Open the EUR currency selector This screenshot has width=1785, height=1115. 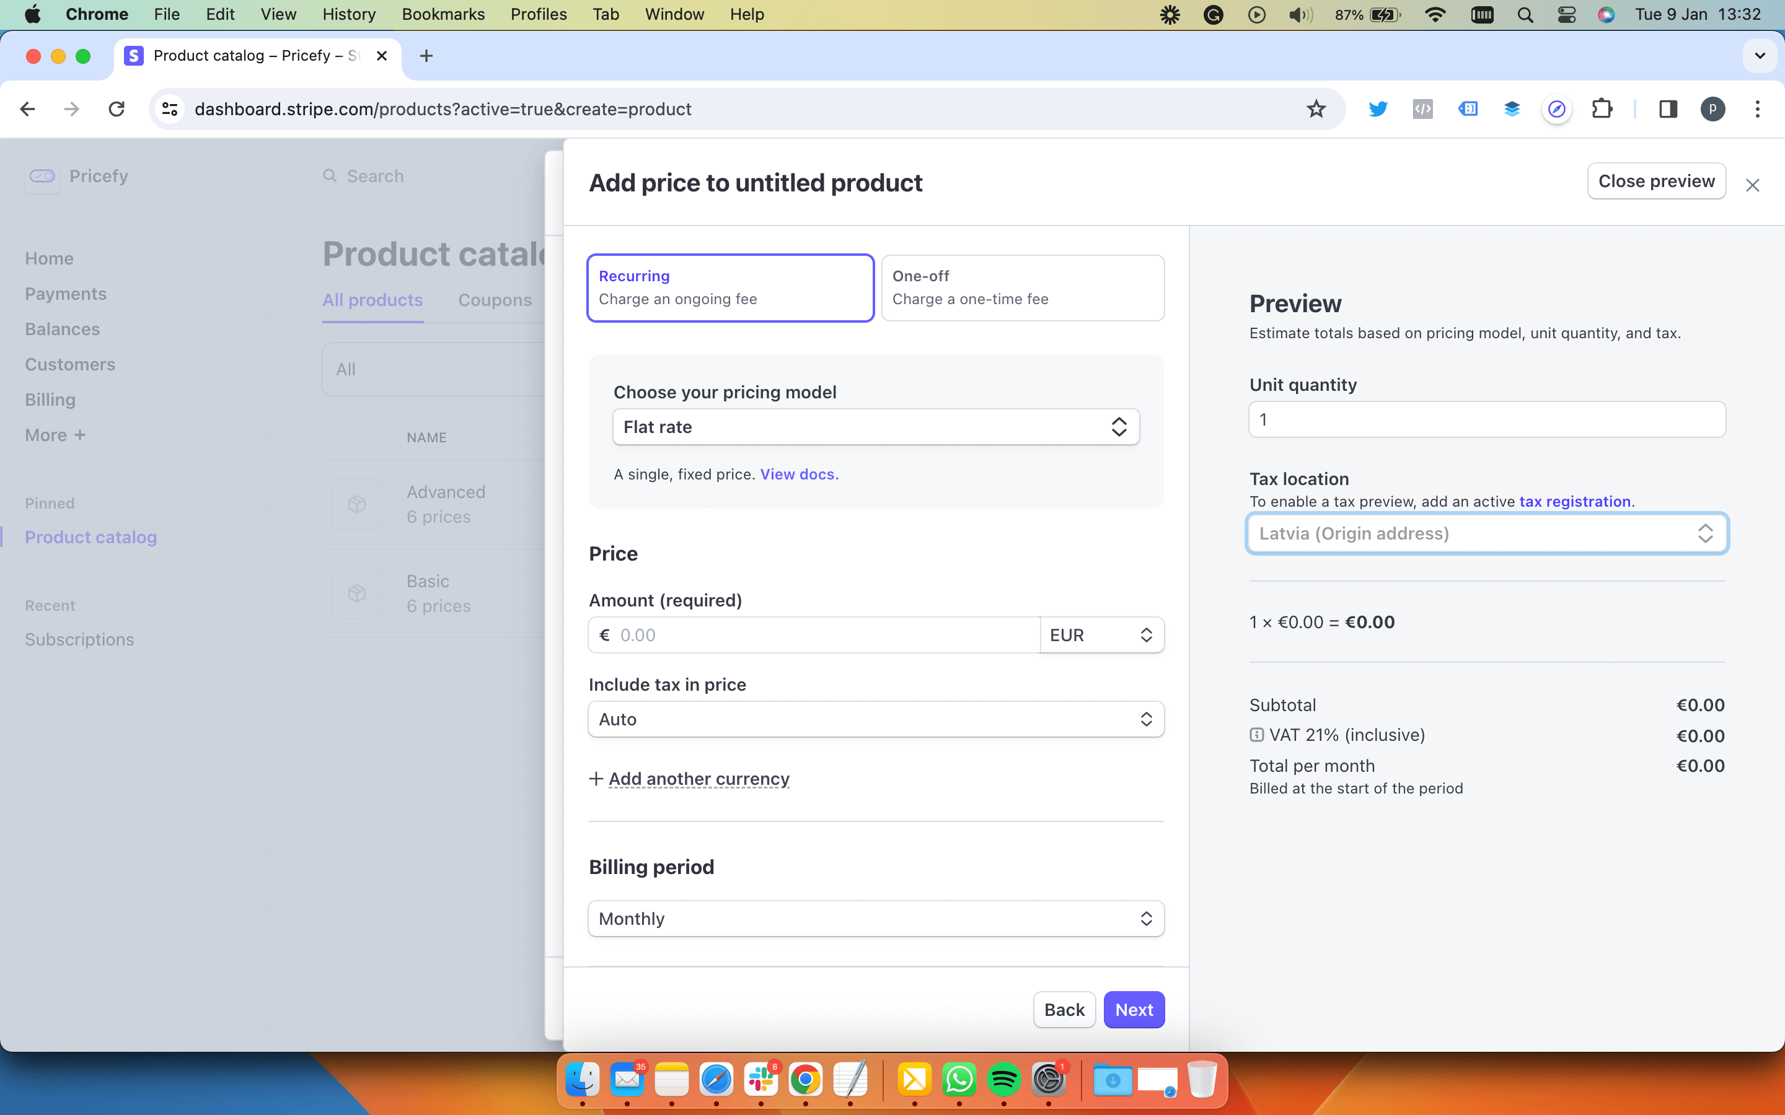tap(1102, 634)
